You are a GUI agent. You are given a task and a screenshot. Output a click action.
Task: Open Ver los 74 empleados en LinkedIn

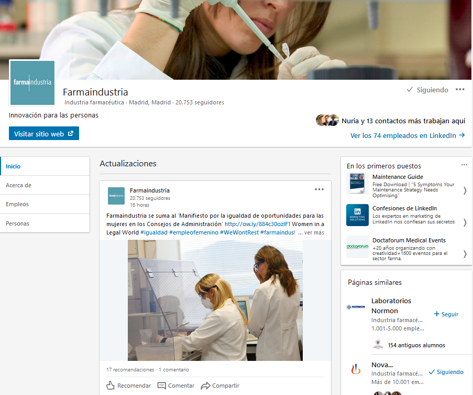407,135
